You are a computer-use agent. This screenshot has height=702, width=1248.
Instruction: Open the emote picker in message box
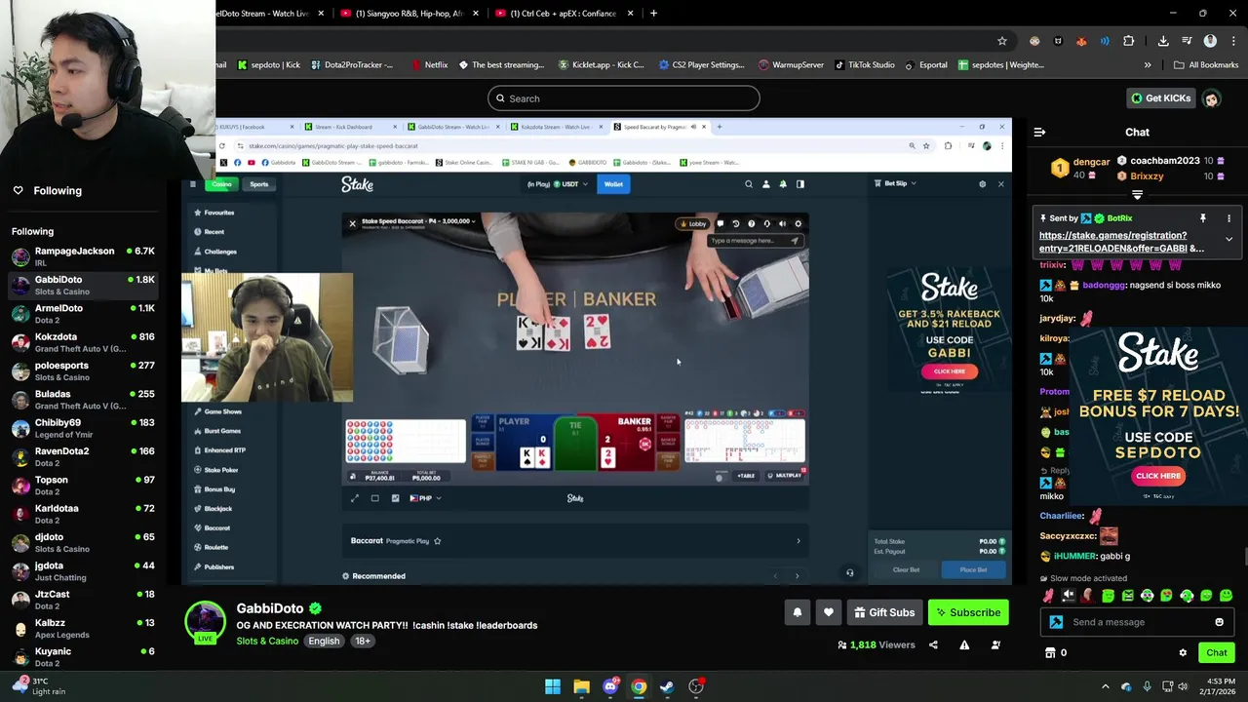(x=1219, y=622)
